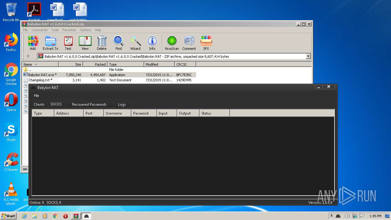The width and height of the screenshot is (391, 220).
Task: Sort files by Modified column
Action: [x=159, y=64]
